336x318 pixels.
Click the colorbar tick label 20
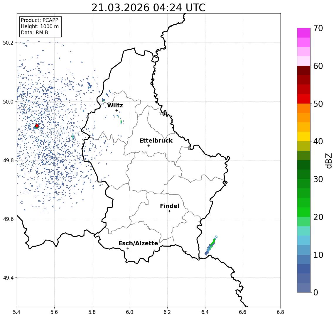[318, 217]
